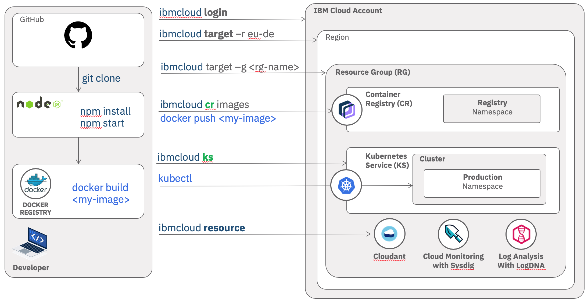588x303 pixels.
Task: Click the 'Cloudant' caption
Action: [x=389, y=257]
